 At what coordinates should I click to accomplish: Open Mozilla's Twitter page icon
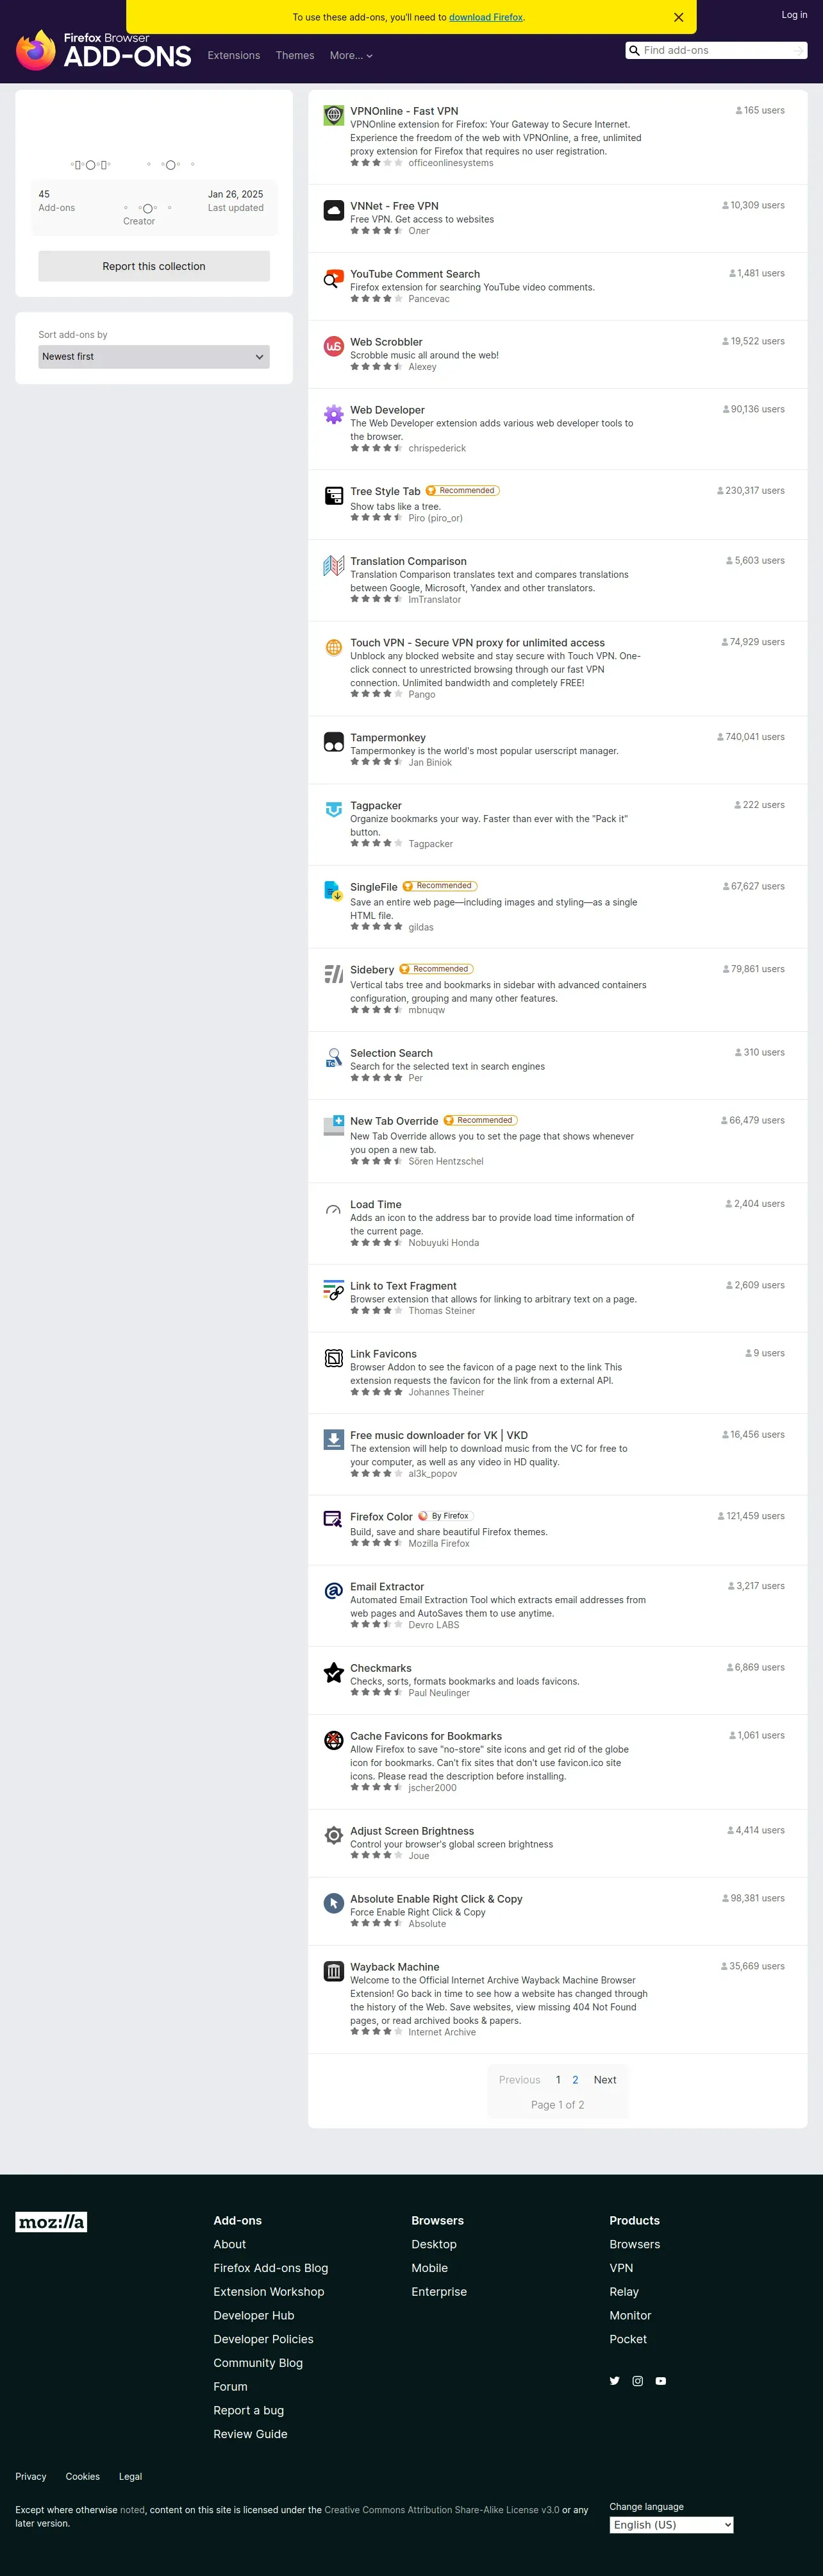tap(614, 2381)
